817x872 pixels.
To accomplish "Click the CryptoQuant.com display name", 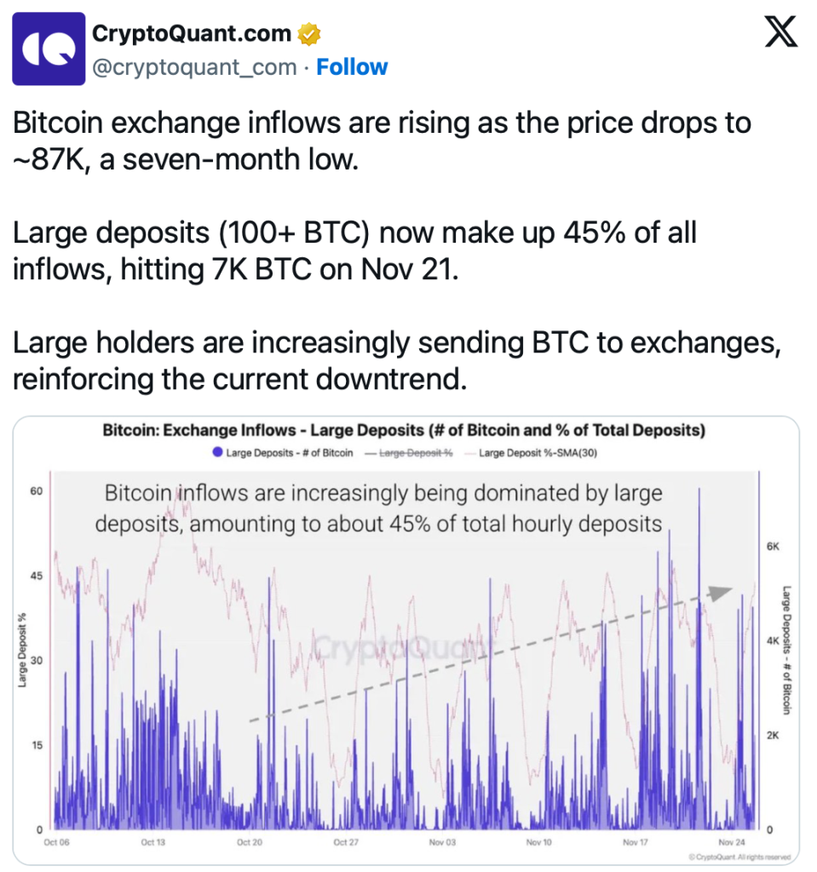I will 191,34.
